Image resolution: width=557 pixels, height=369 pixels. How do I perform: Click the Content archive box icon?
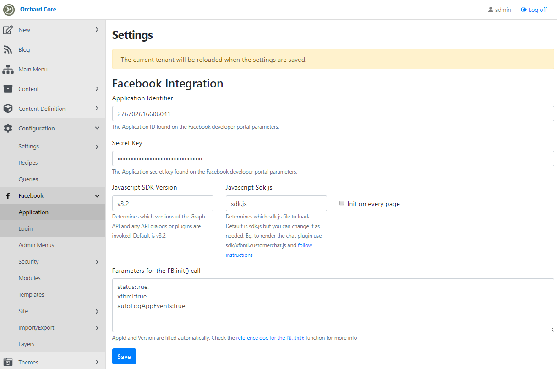point(8,89)
